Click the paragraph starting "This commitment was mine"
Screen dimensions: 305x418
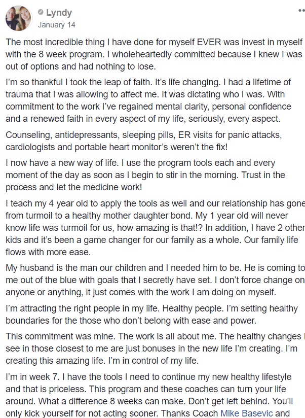point(155,349)
